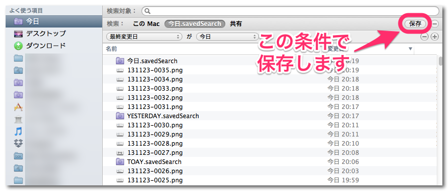Click the minus button beside 保存
Viewport: 448px width, 191px height.
click(435, 23)
